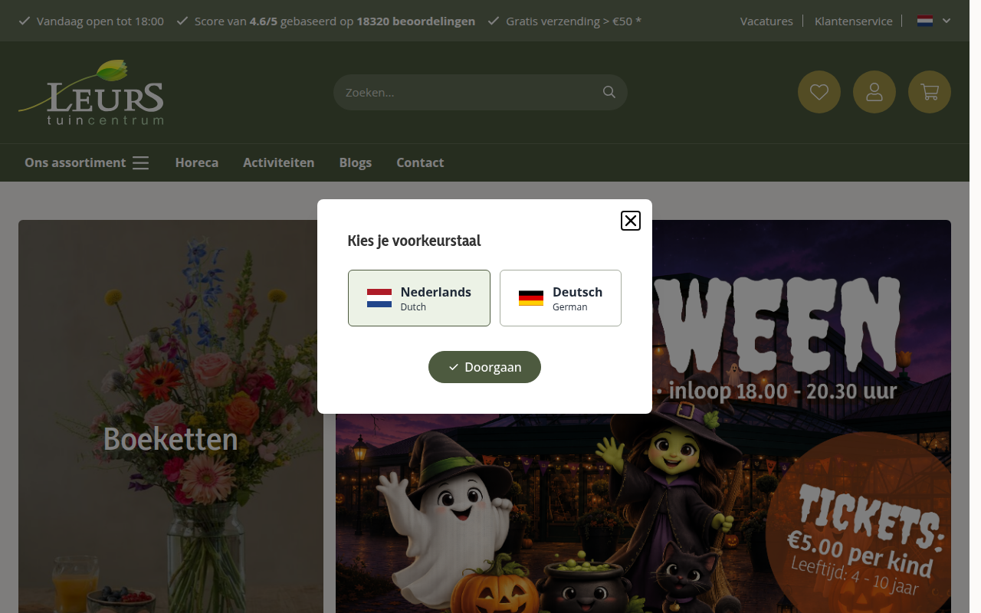Open the Ons assortiment menu
981x613 pixels.
tap(87, 162)
